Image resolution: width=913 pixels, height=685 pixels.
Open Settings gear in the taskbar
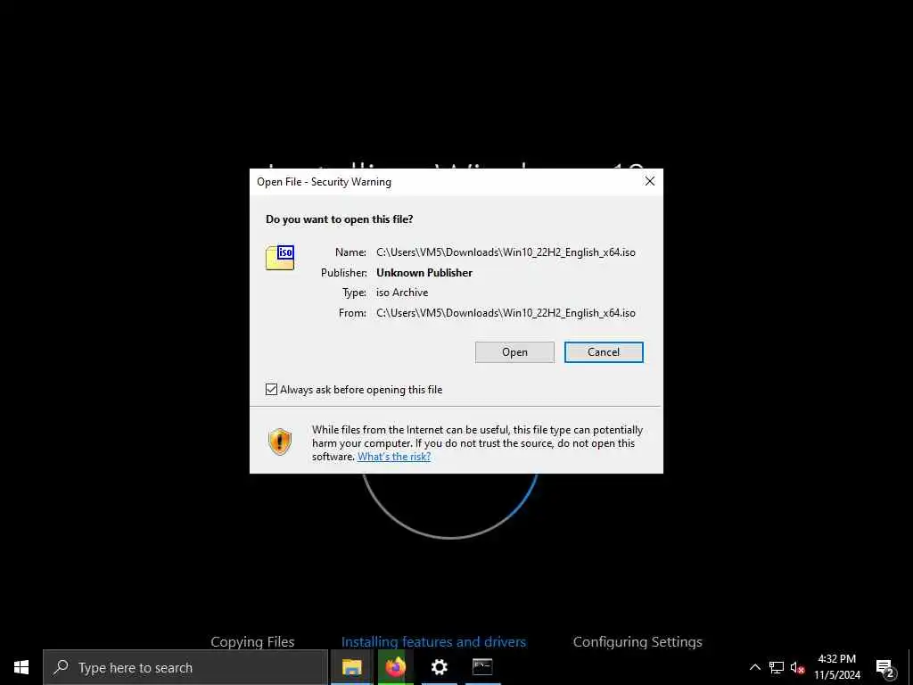click(439, 667)
